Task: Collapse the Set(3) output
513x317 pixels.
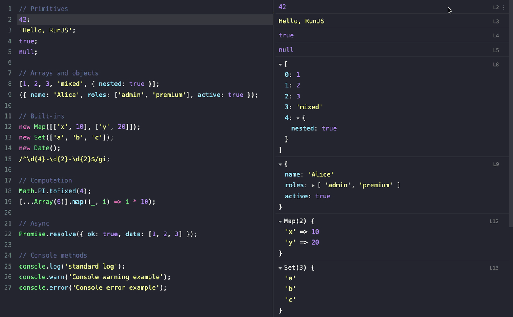Action: (x=280, y=269)
